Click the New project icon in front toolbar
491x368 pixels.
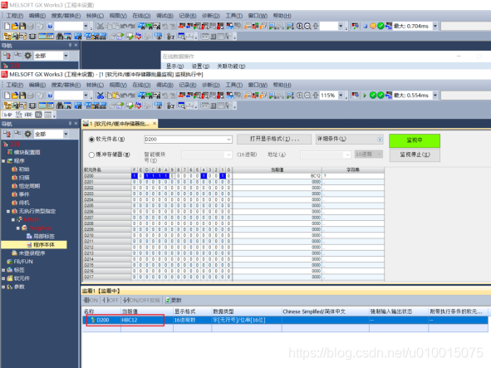pyautogui.click(x=7, y=96)
